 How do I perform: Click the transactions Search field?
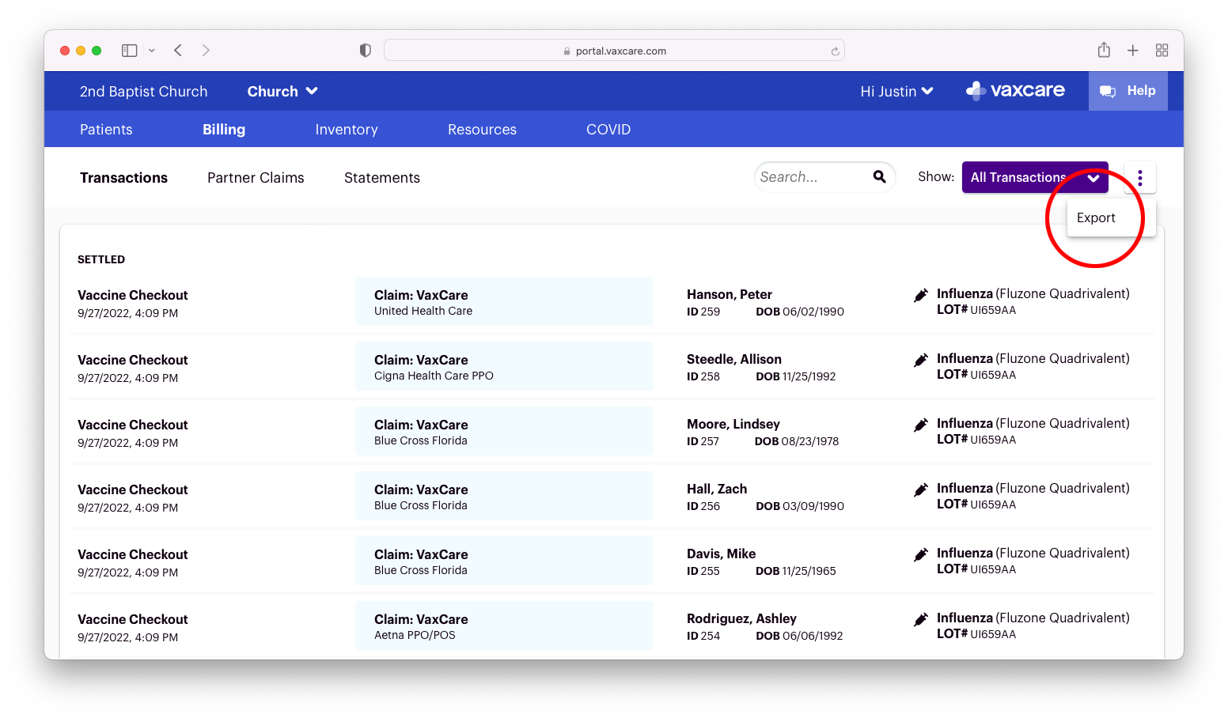point(811,177)
